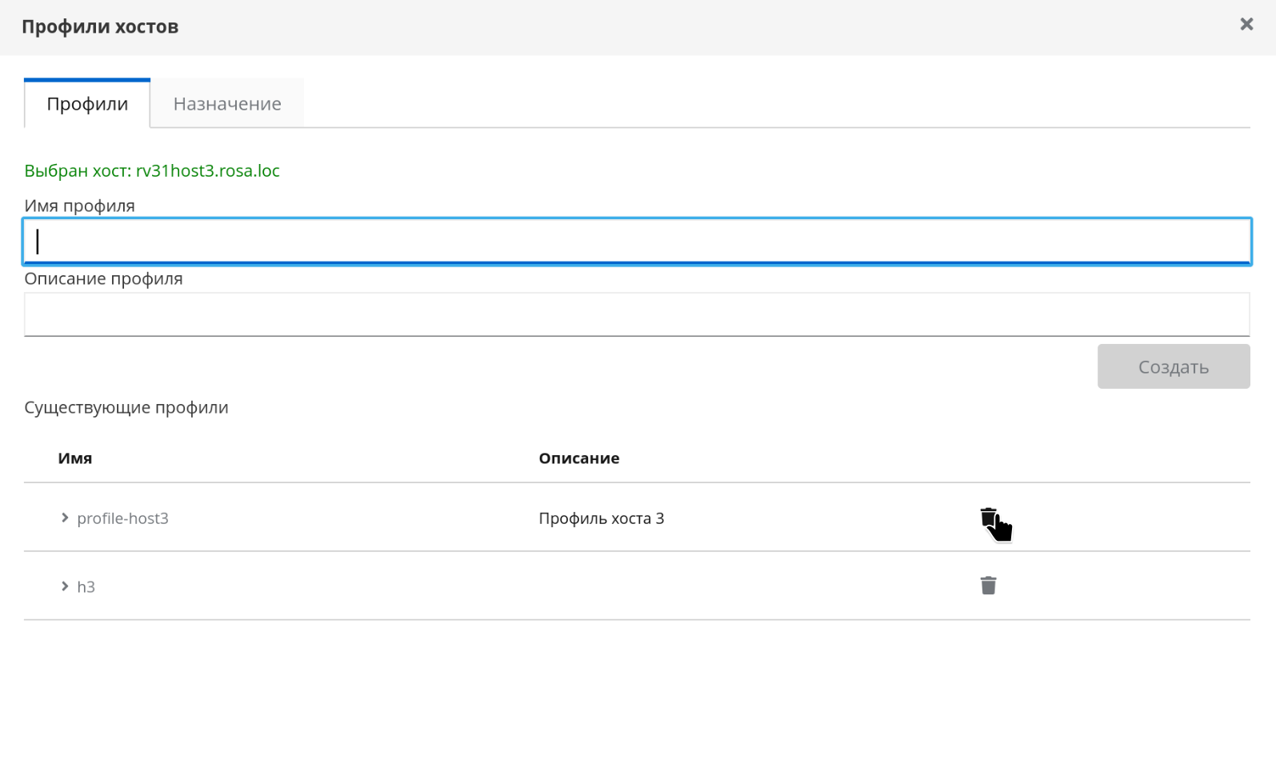The width and height of the screenshot is (1276, 776).
Task: Expand the profile-host3 row chevron
Action: click(x=65, y=518)
